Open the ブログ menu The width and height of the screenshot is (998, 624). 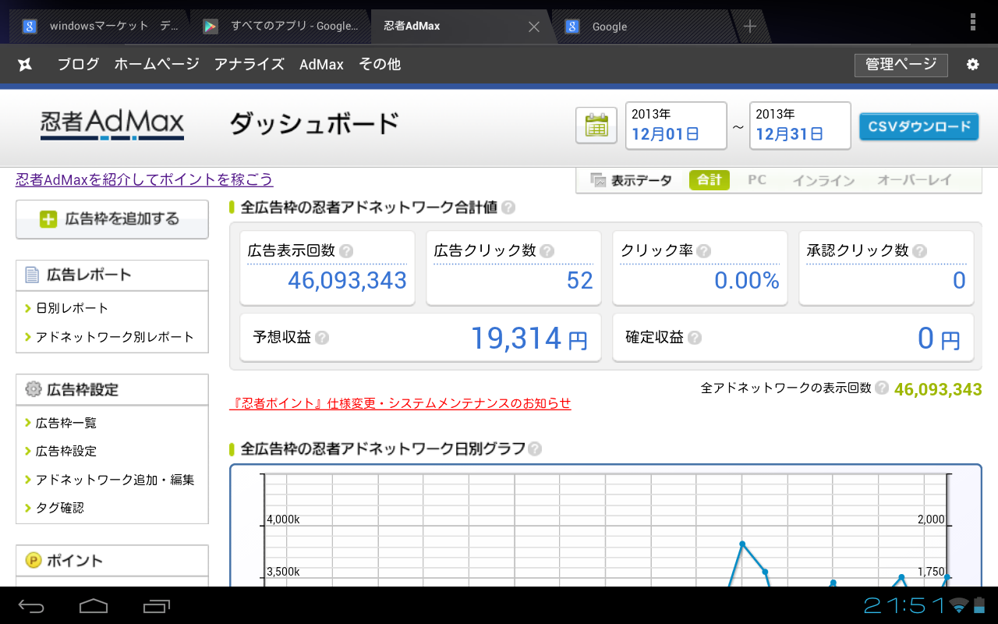pos(78,65)
